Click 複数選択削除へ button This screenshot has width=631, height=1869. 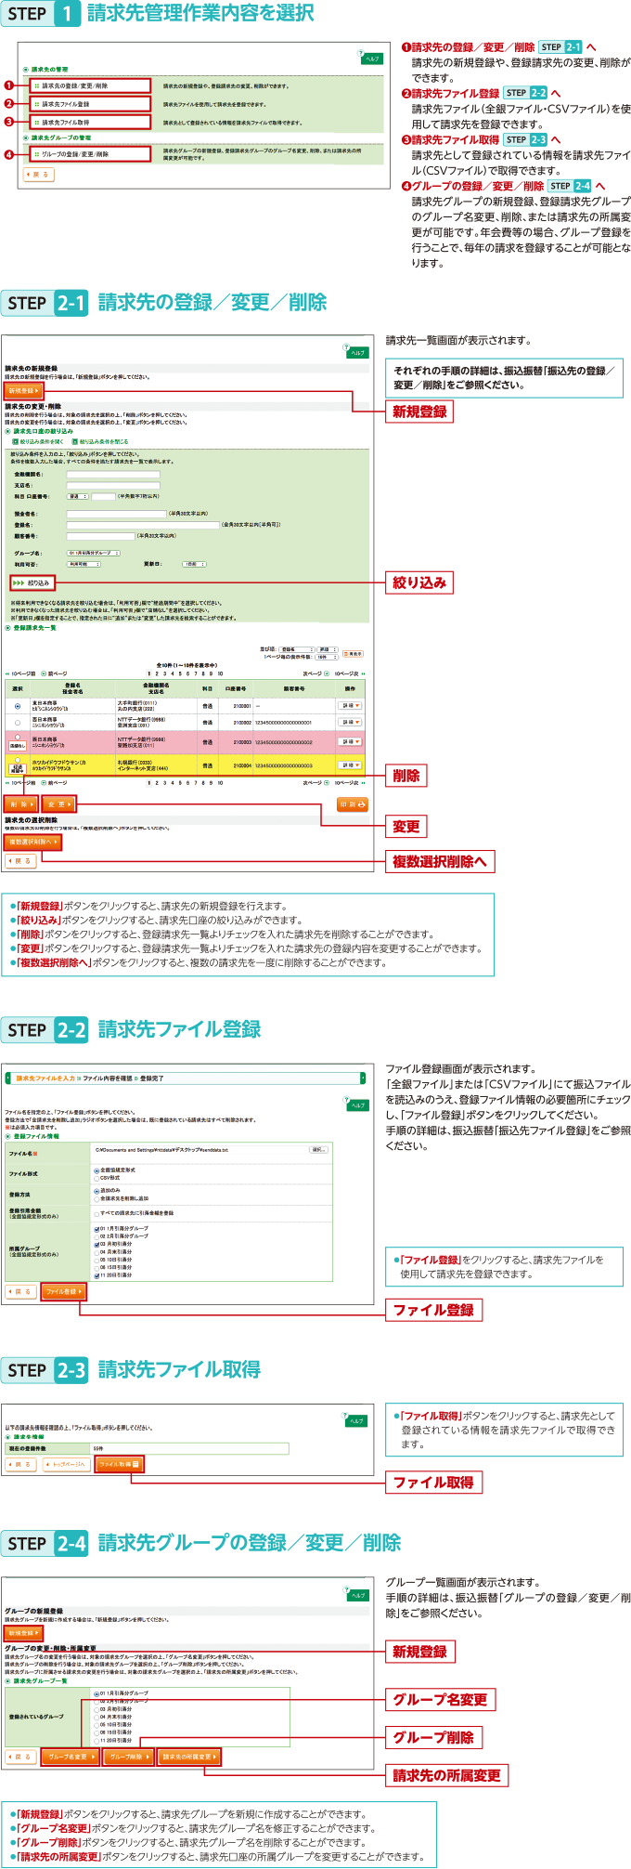click(32, 842)
